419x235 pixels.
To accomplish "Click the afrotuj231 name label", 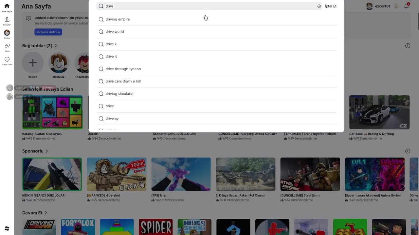I will click(59, 77).
